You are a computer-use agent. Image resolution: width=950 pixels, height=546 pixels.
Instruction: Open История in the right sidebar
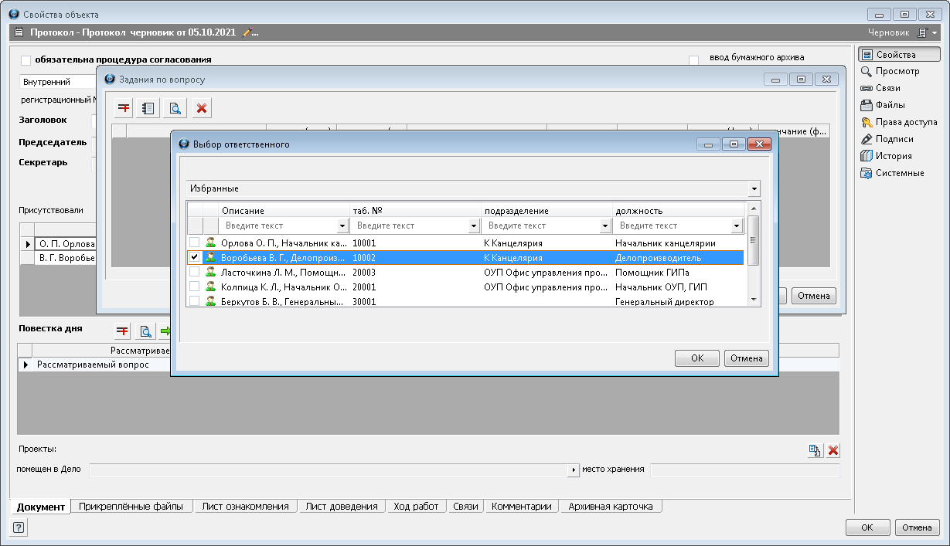pos(893,156)
